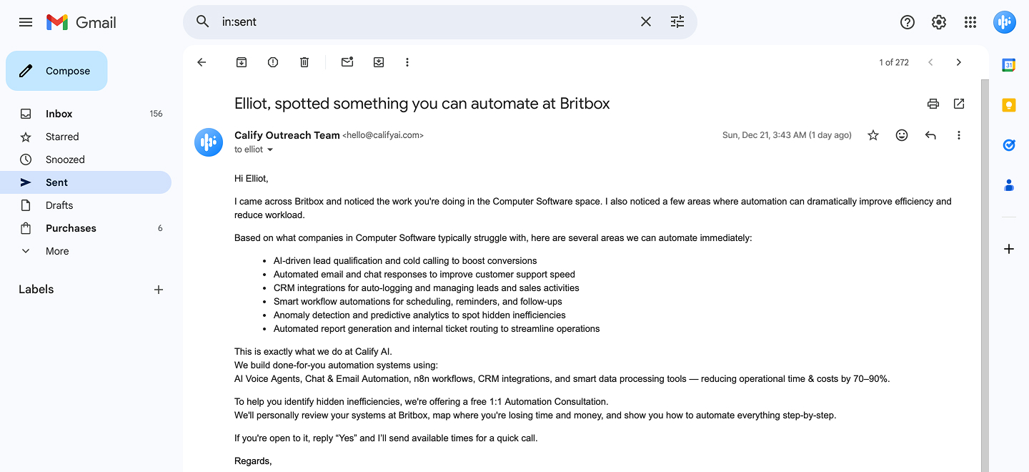
Task: Add an emoji reaction to message
Action: [x=902, y=135]
